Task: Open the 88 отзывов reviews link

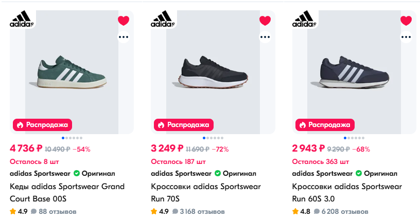Action: 57,211
